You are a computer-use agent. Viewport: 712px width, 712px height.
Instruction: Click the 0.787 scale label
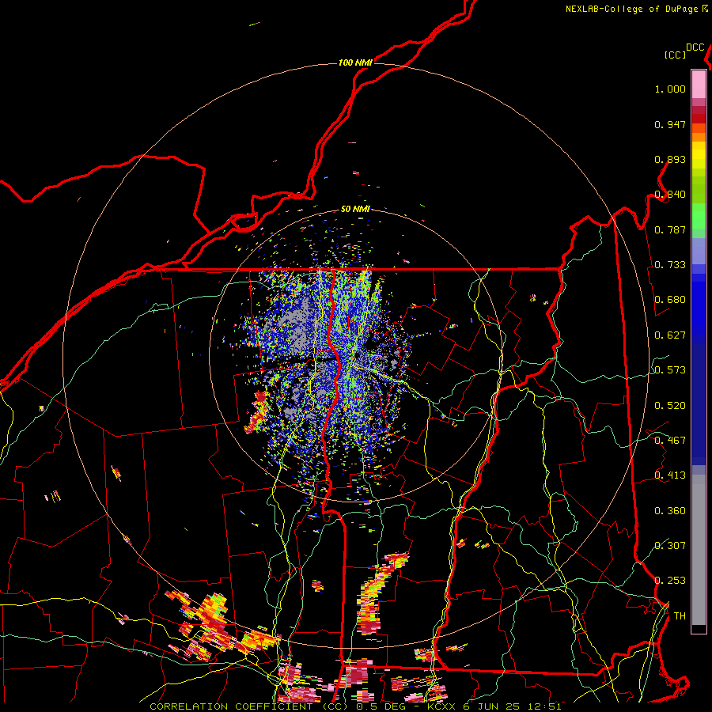(670, 229)
